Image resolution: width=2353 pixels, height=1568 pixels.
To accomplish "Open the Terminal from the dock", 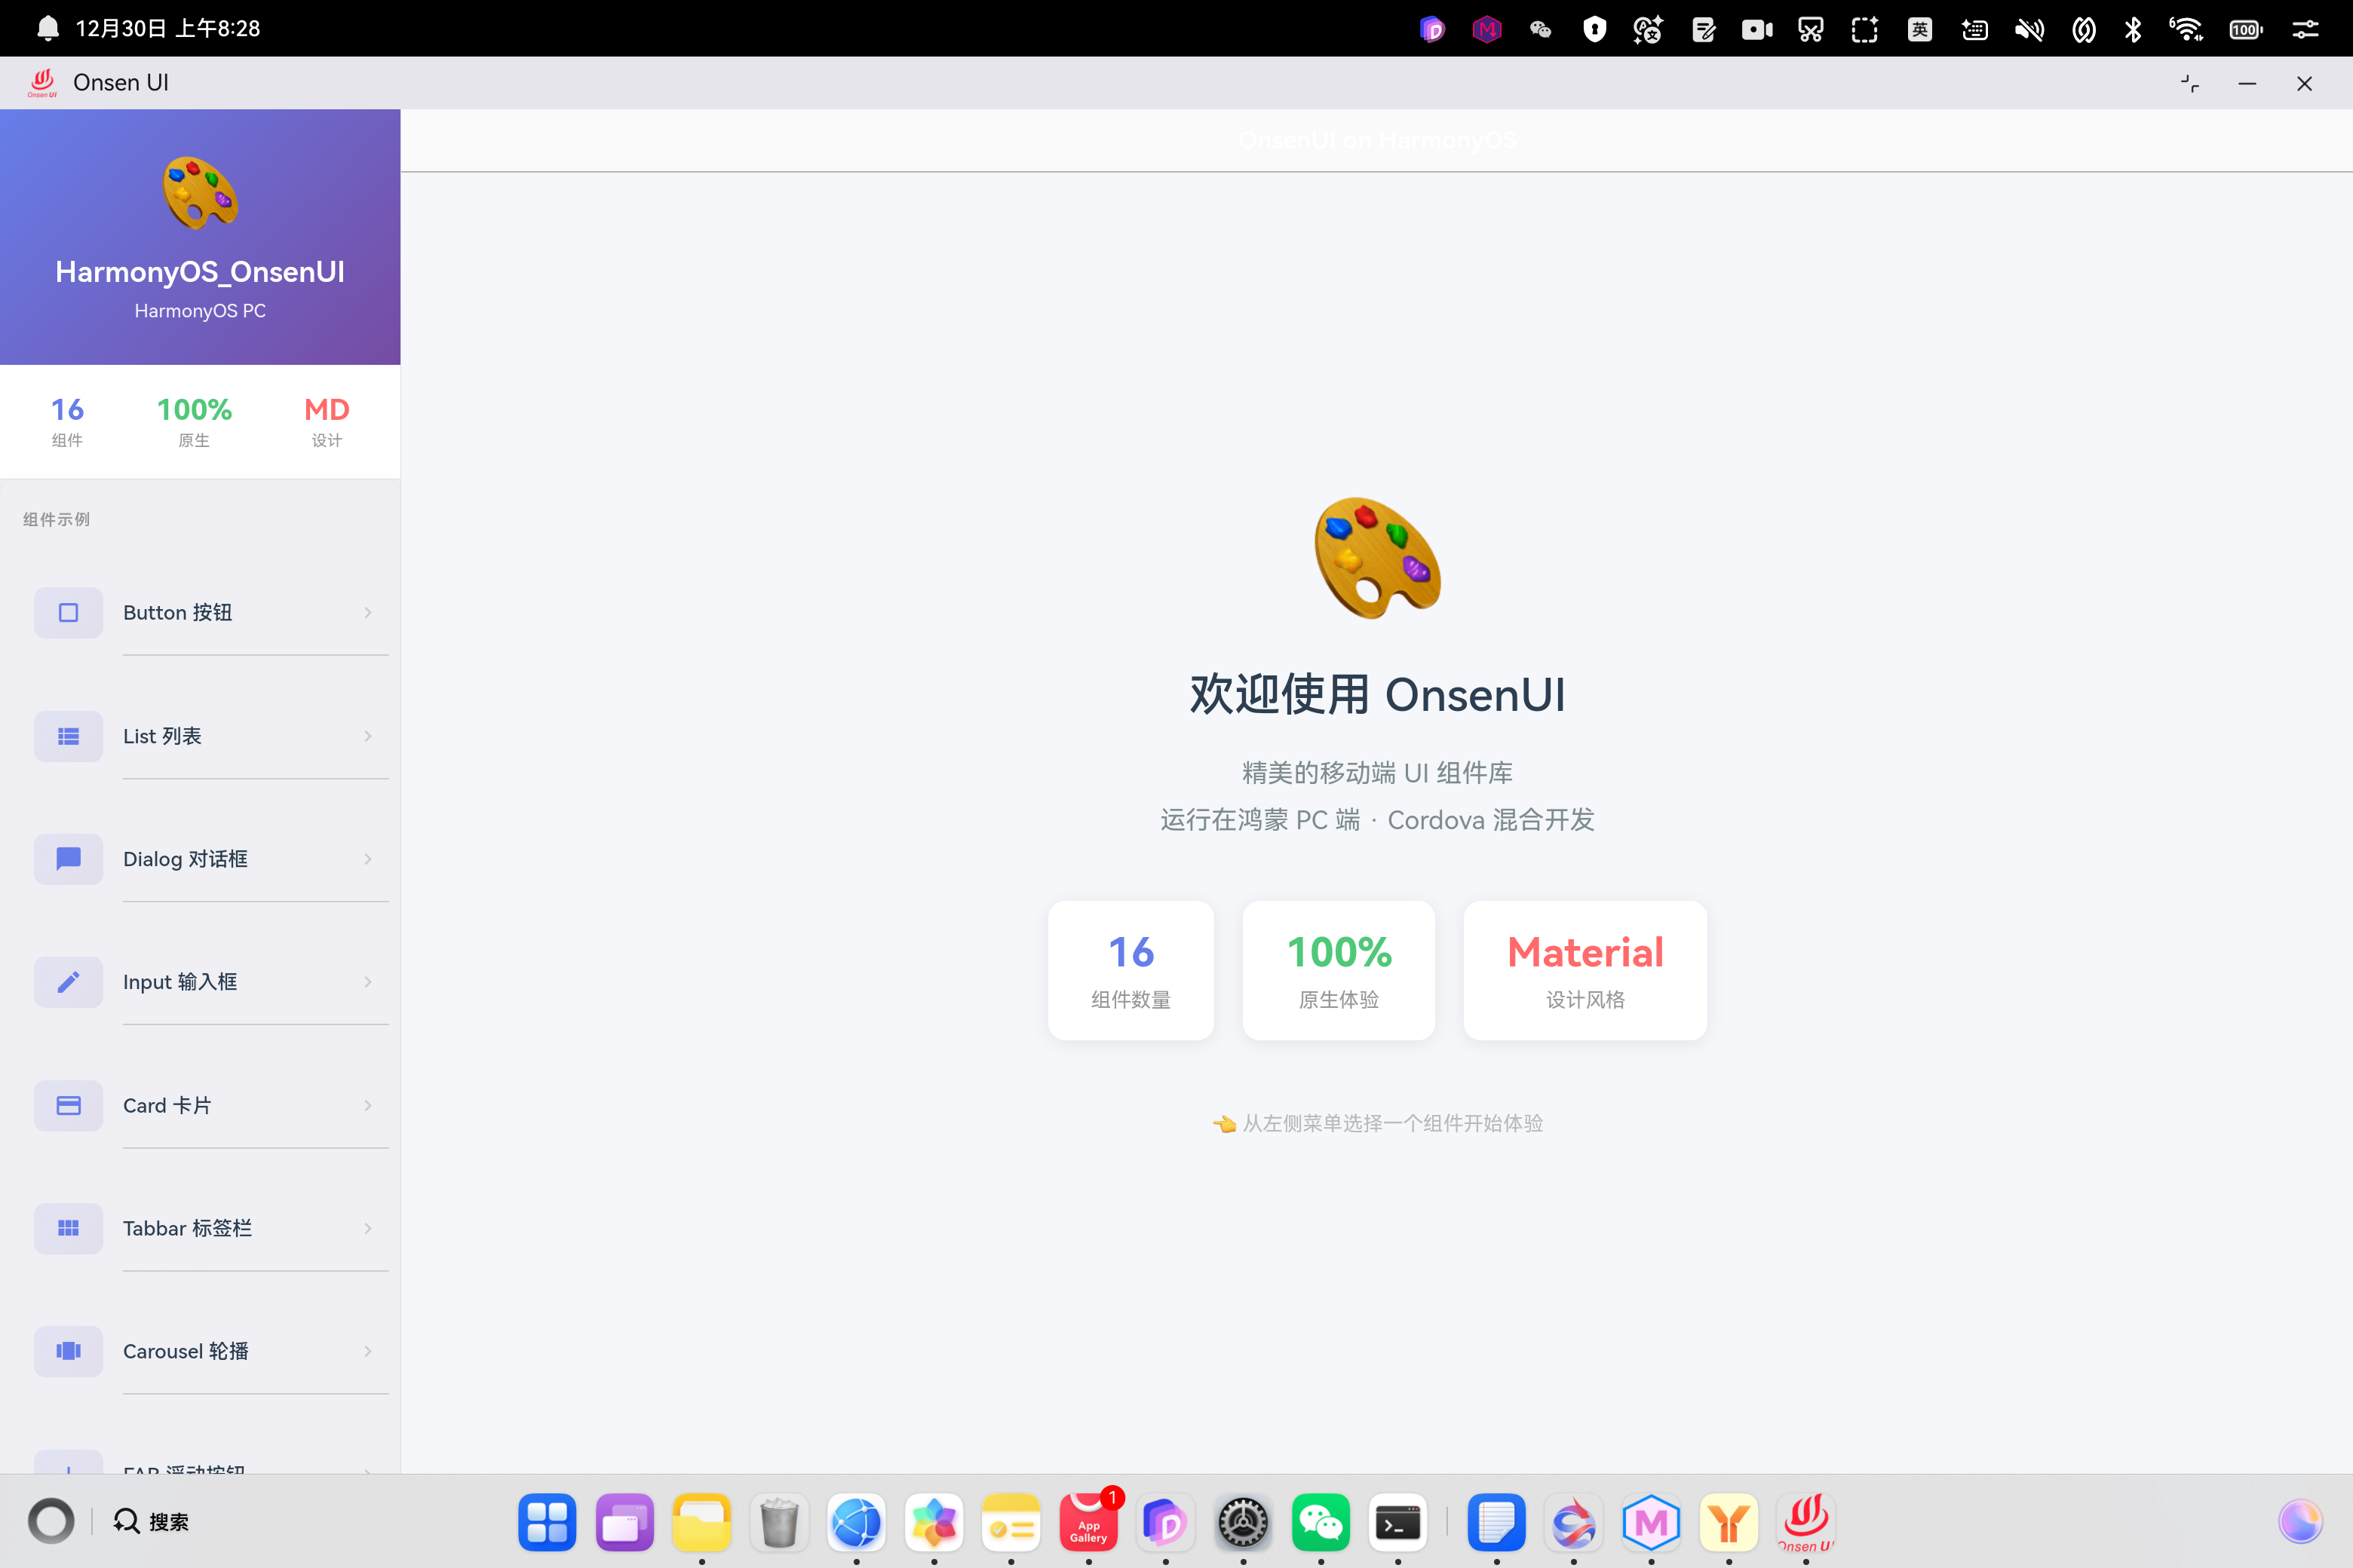I will [1397, 1522].
